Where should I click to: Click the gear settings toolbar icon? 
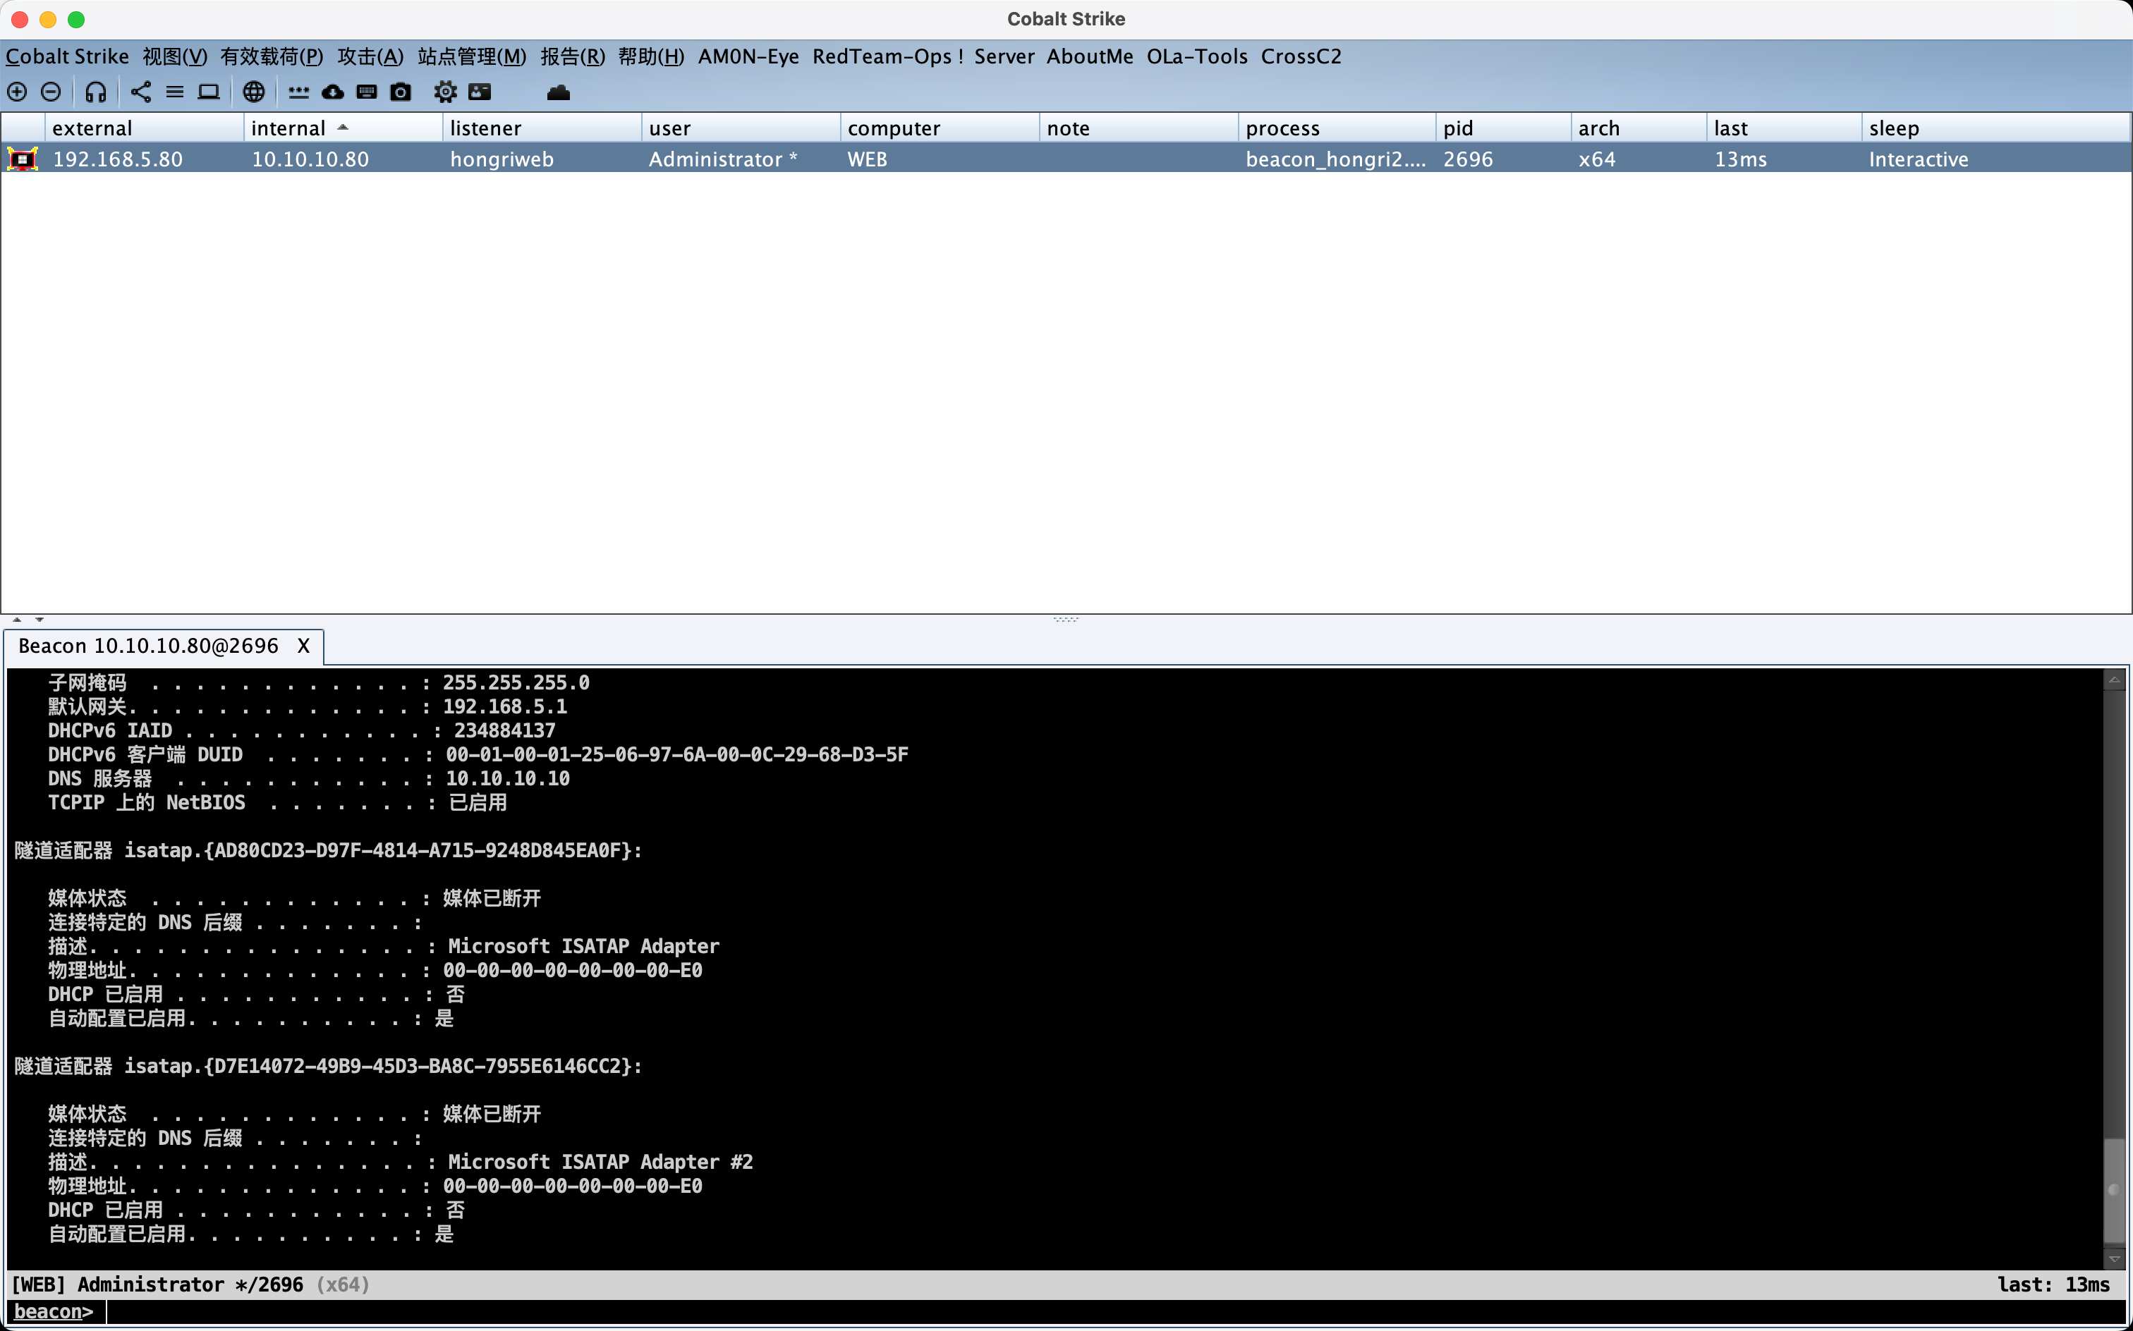[446, 92]
